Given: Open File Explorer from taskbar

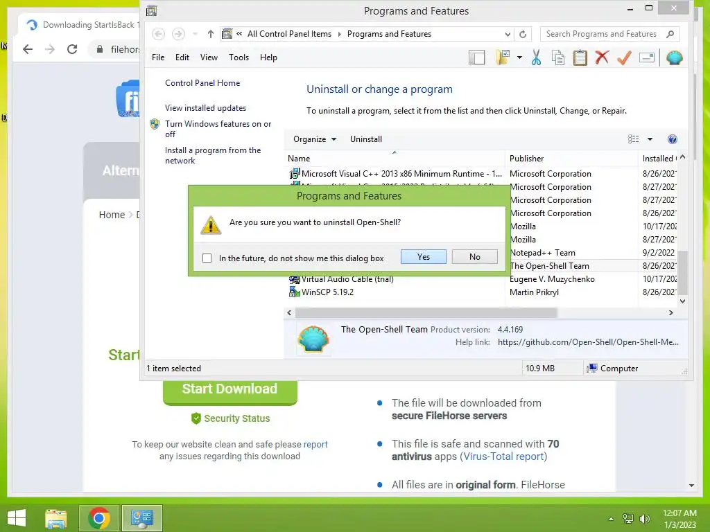Looking at the screenshot, I should [x=56, y=518].
